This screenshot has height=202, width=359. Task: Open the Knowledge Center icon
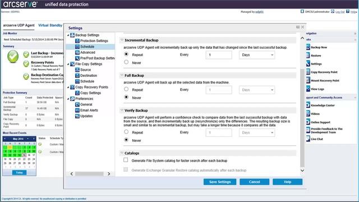click(308, 105)
